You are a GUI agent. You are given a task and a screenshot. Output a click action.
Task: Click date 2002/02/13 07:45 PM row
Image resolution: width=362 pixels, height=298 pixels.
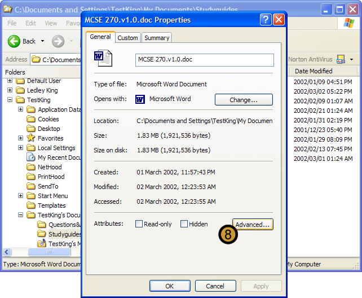(x=323, y=149)
